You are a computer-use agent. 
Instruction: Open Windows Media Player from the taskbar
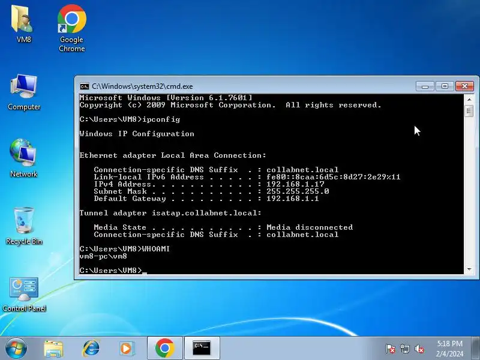click(127, 349)
